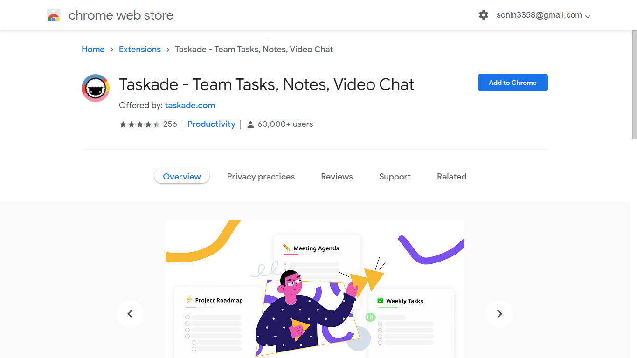Click the star rating icons
The width and height of the screenshot is (637, 358).
pyautogui.click(x=140, y=124)
